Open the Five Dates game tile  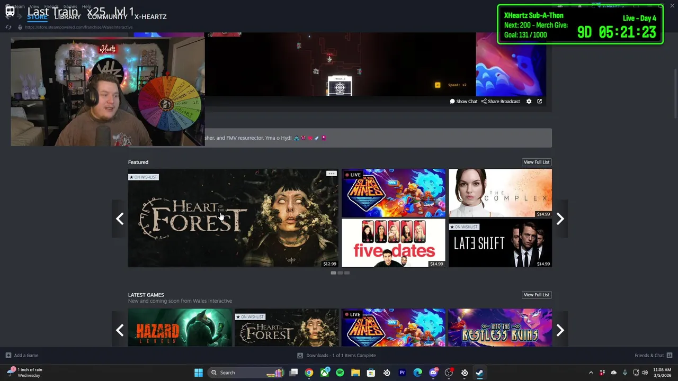(x=394, y=243)
